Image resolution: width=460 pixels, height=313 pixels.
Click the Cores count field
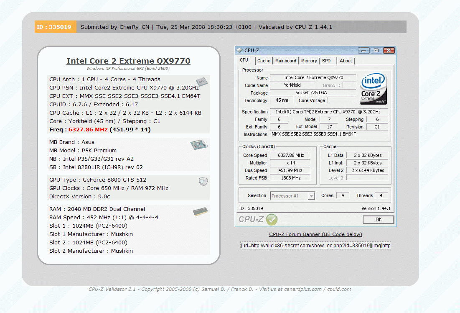pos(343,195)
